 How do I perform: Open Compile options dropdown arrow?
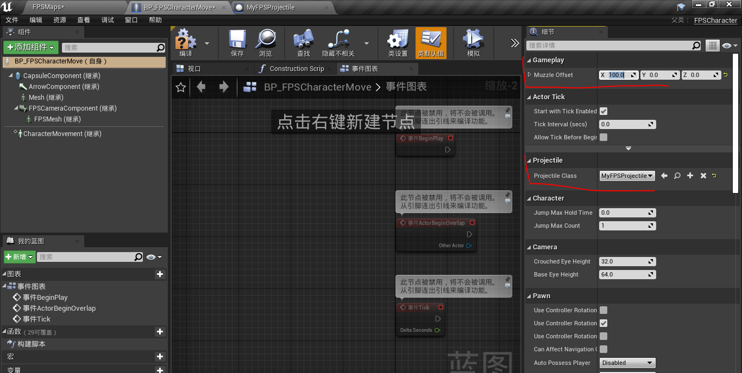point(207,43)
